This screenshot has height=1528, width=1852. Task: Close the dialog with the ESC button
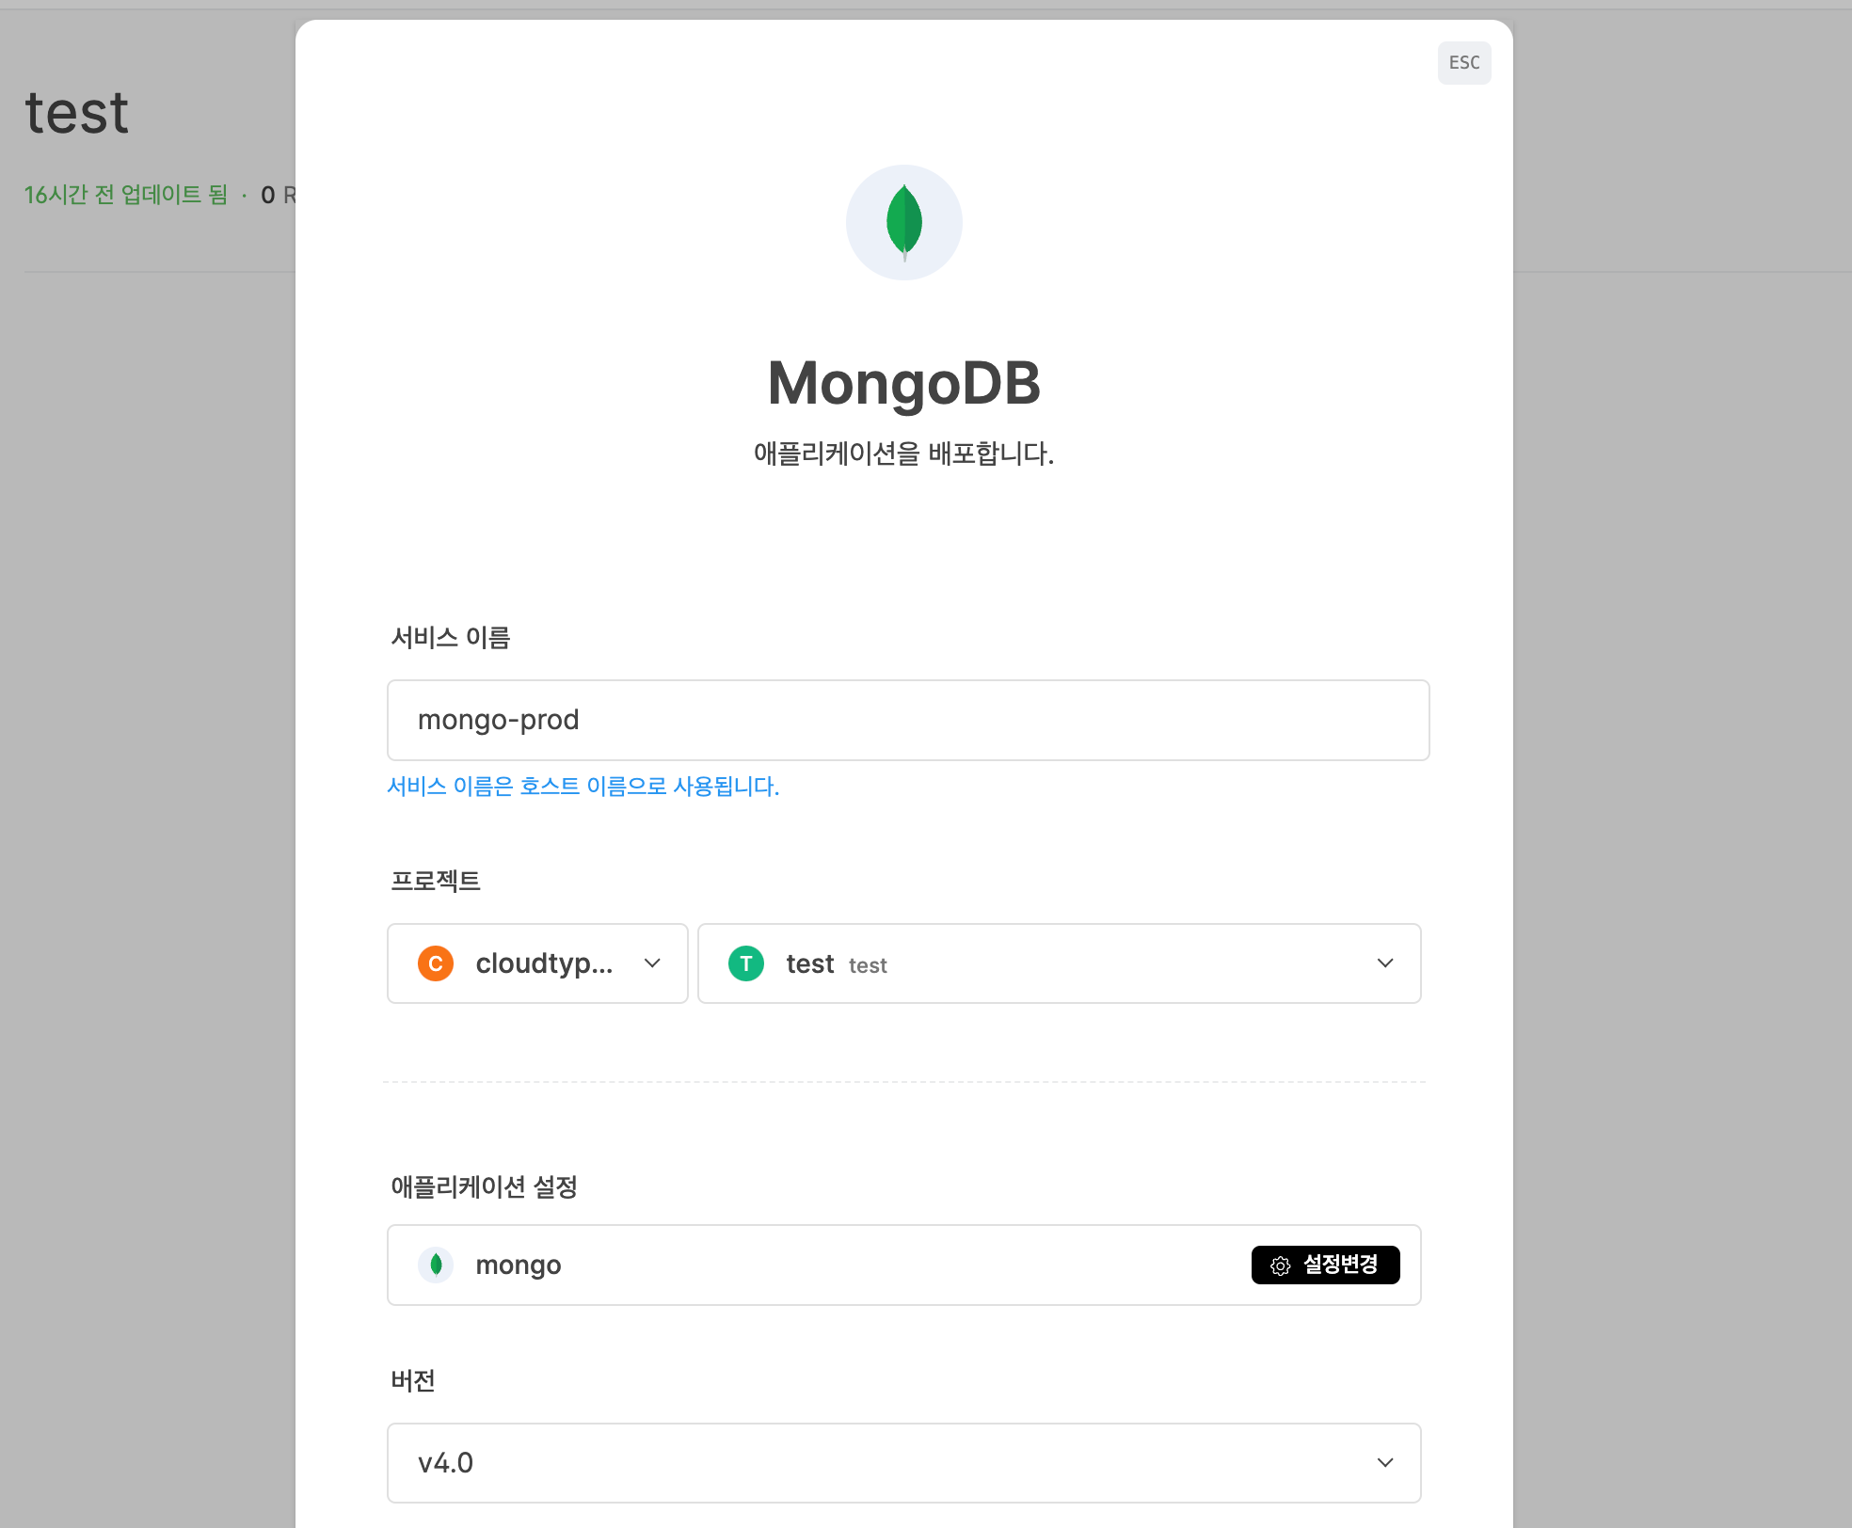tap(1463, 63)
